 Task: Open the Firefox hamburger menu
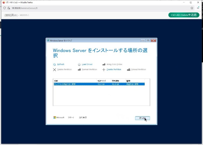pos(198,8)
